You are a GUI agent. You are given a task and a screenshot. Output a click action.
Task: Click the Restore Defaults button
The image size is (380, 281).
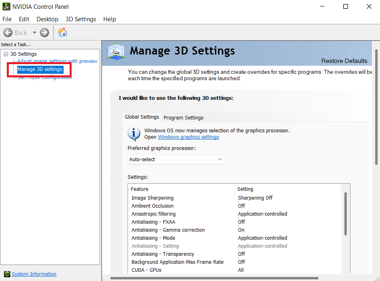344,61
